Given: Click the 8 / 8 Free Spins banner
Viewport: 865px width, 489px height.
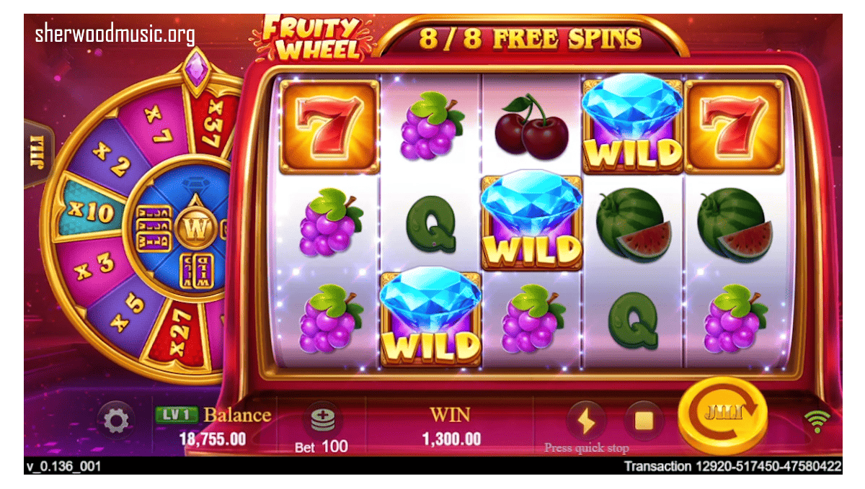Looking at the screenshot, I should (x=531, y=37).
